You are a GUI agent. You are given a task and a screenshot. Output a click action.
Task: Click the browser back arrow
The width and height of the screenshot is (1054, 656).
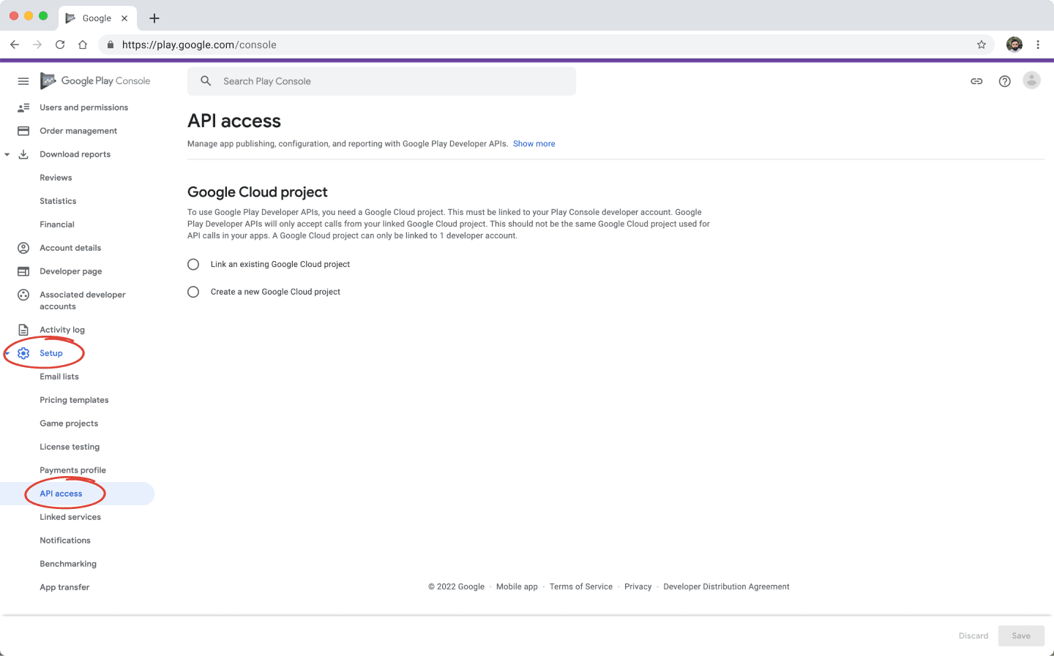tap(15, 45)
